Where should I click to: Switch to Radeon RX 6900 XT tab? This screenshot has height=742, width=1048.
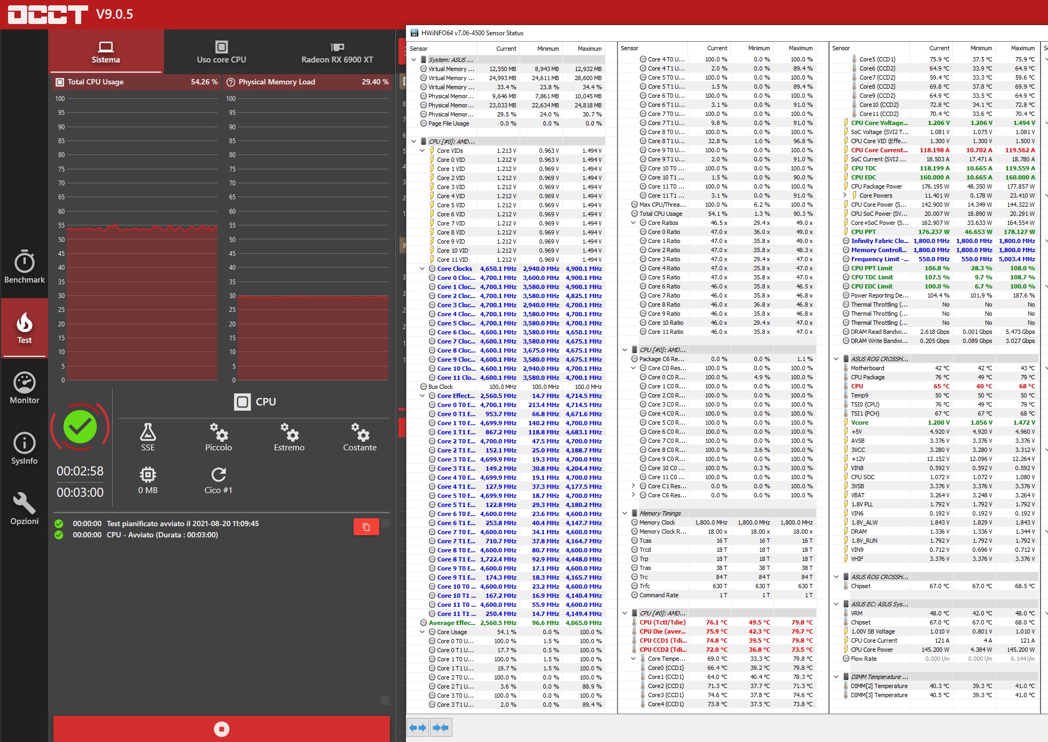[337, 52]
